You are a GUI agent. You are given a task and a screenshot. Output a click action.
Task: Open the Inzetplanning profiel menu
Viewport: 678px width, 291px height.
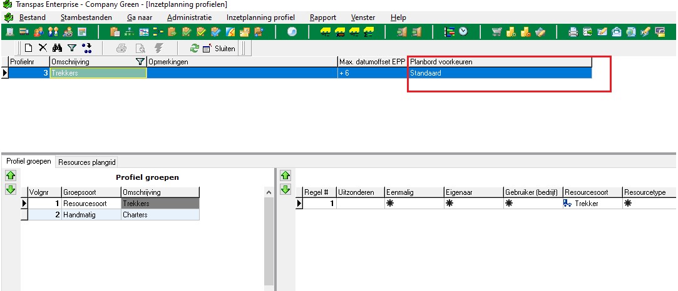(x=260, y=17)
